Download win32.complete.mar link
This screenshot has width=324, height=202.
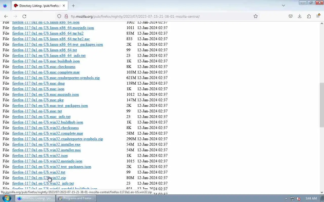48,133
